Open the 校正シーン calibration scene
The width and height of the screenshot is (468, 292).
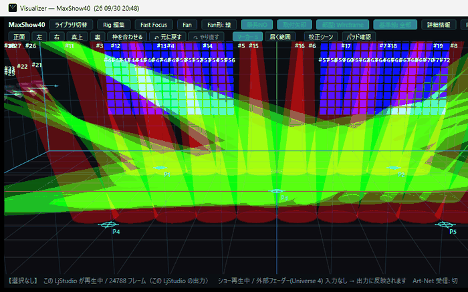(321, 37)
